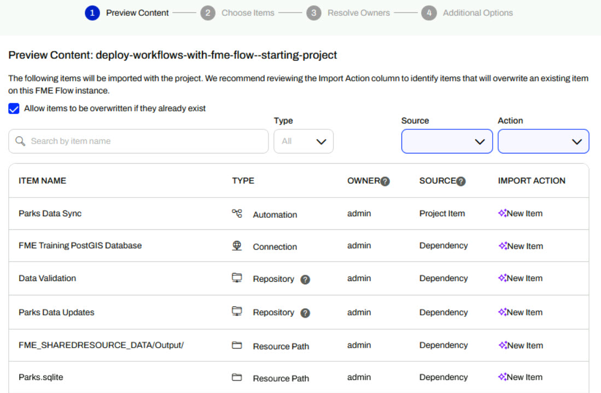The width and height of the screenshot is (601, 393).
Task: Click the Repository icon beside Data Validation
Action: [237, 278]
